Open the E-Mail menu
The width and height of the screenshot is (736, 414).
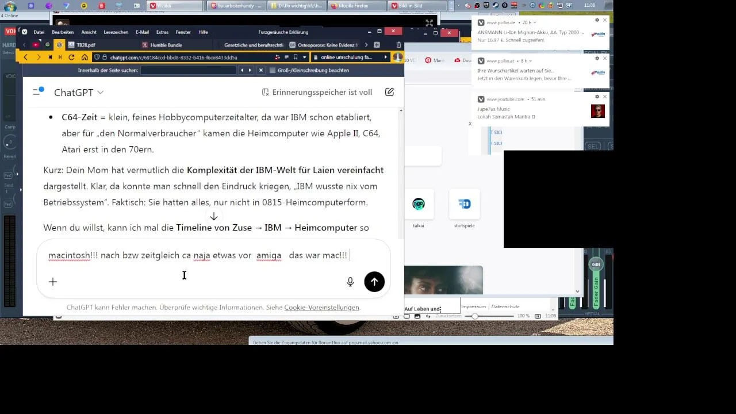point(142,32)
